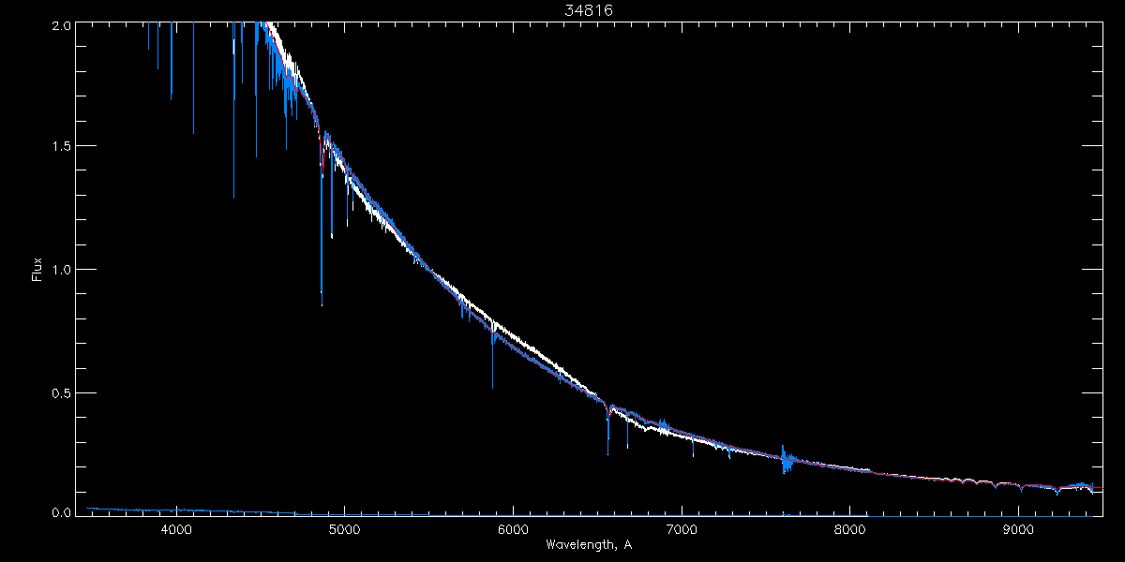Click y-axis tick label 0.0

pyautogui.click(x=61, y=512)
